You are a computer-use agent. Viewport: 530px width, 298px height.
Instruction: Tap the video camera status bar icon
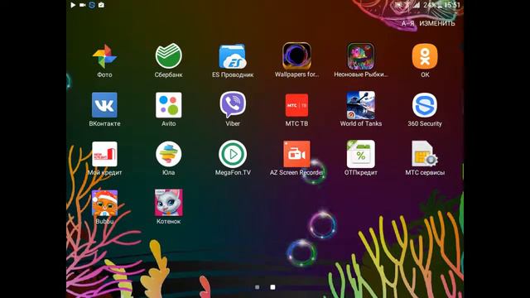82,5
